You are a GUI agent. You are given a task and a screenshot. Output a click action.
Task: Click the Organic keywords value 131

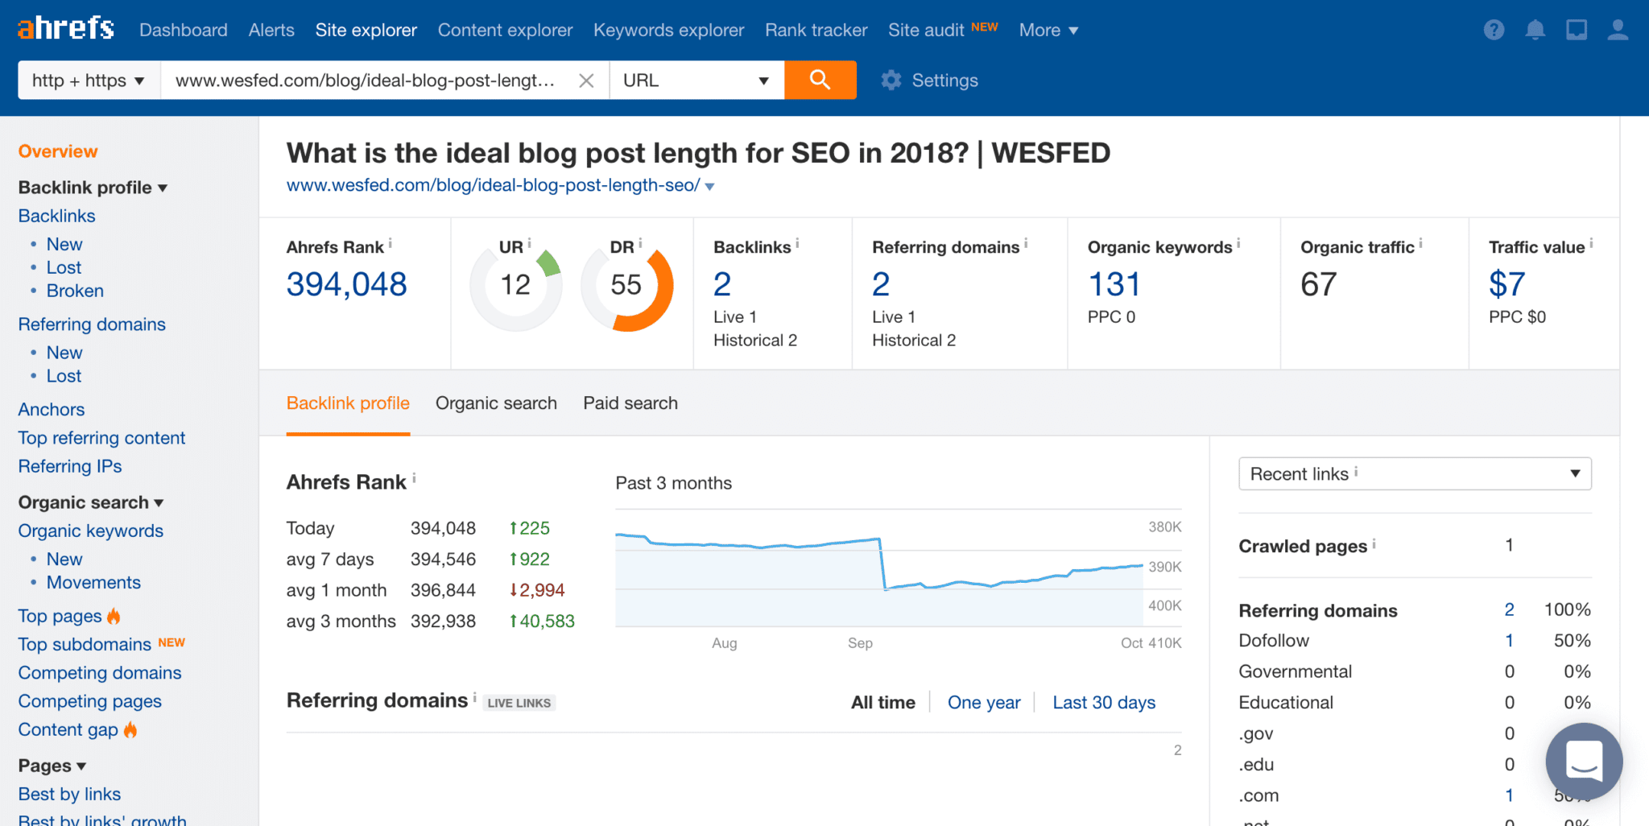tap(1114, 284)
